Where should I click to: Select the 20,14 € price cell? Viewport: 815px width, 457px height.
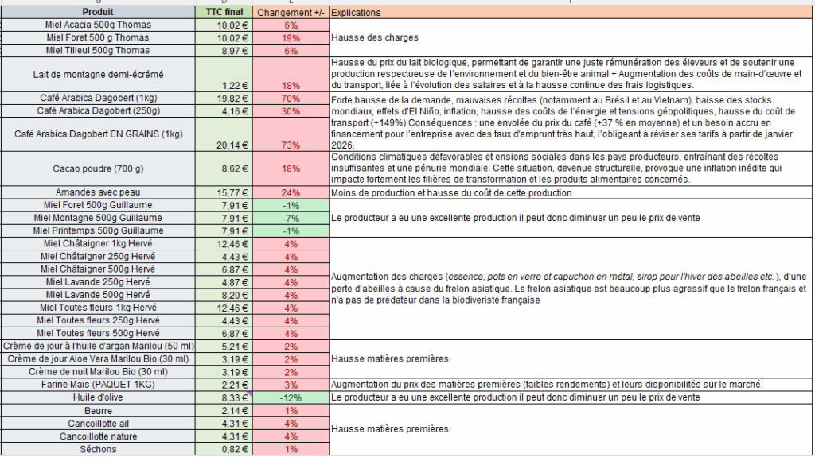coord(224,145)
